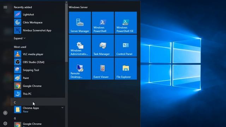Start Nimbus Screenshot App
Screen dimensions: 226x127
pos(38,30)
